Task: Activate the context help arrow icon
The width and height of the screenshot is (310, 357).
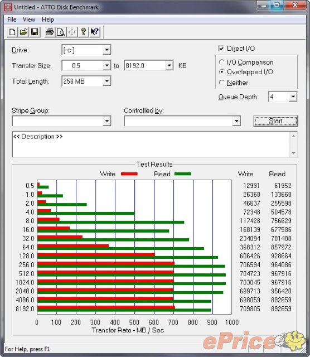Action: [94, 32]
